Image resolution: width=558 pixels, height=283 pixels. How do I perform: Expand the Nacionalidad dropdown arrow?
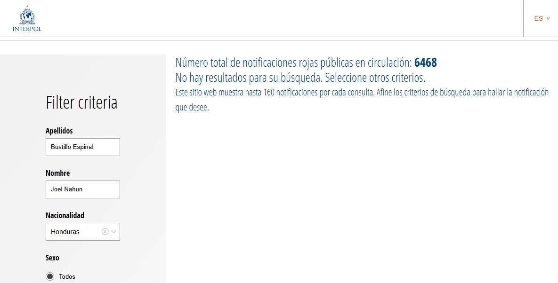113,232
